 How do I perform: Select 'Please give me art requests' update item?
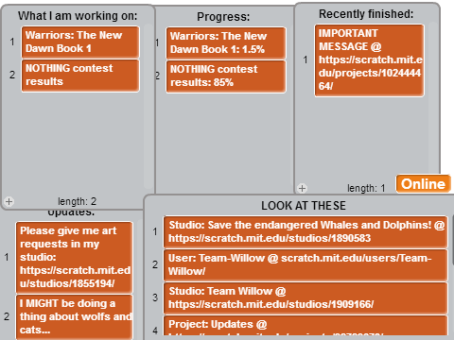click(75, 258)
